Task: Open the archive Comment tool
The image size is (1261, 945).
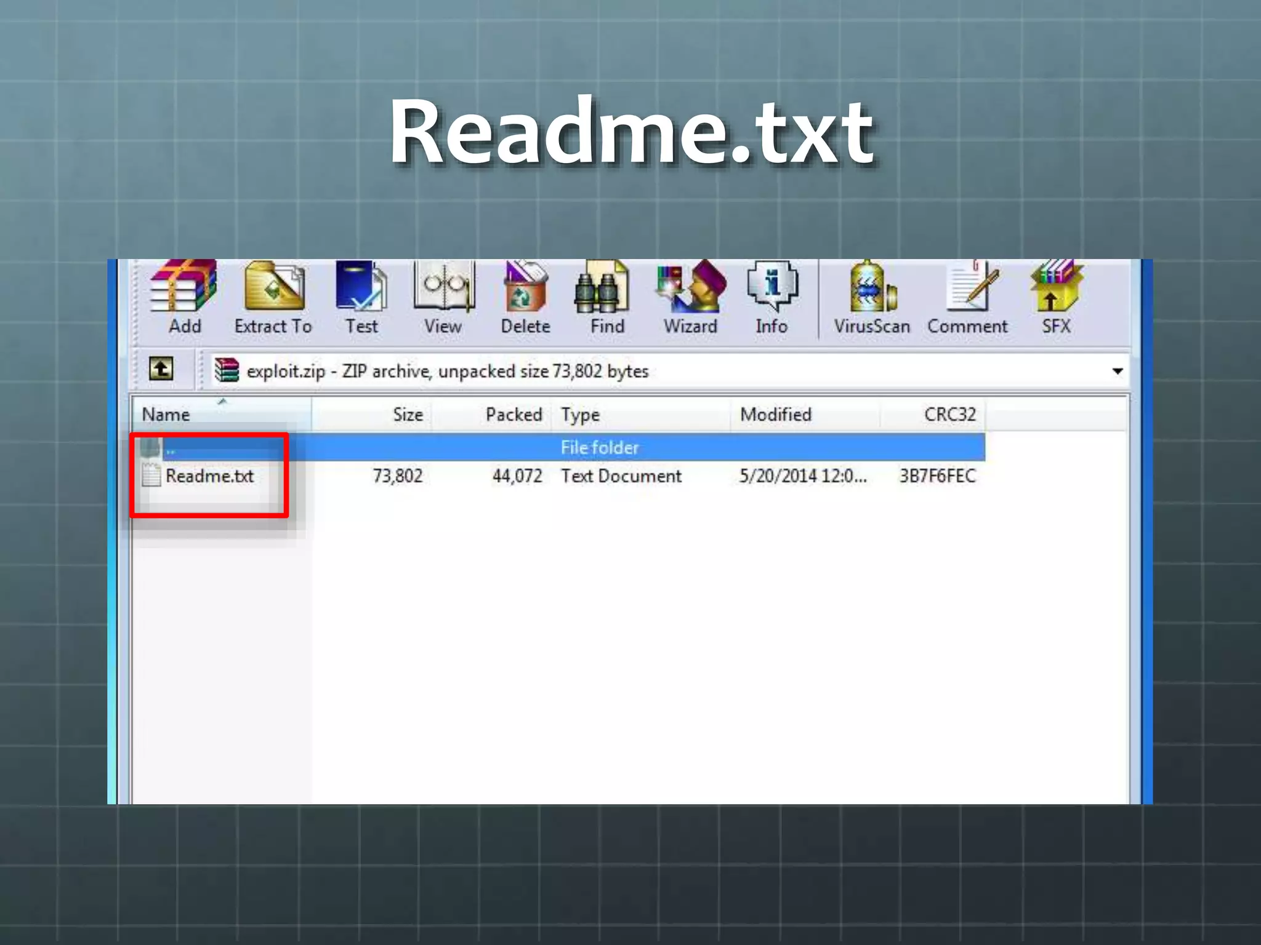Action: click(967, 298)
